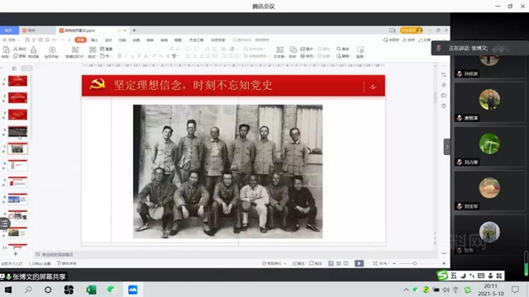The width and height of the screenshot is (529, 297).
Task: Open Tencent Meeting taskbar icon
Action: click(132, 290)
